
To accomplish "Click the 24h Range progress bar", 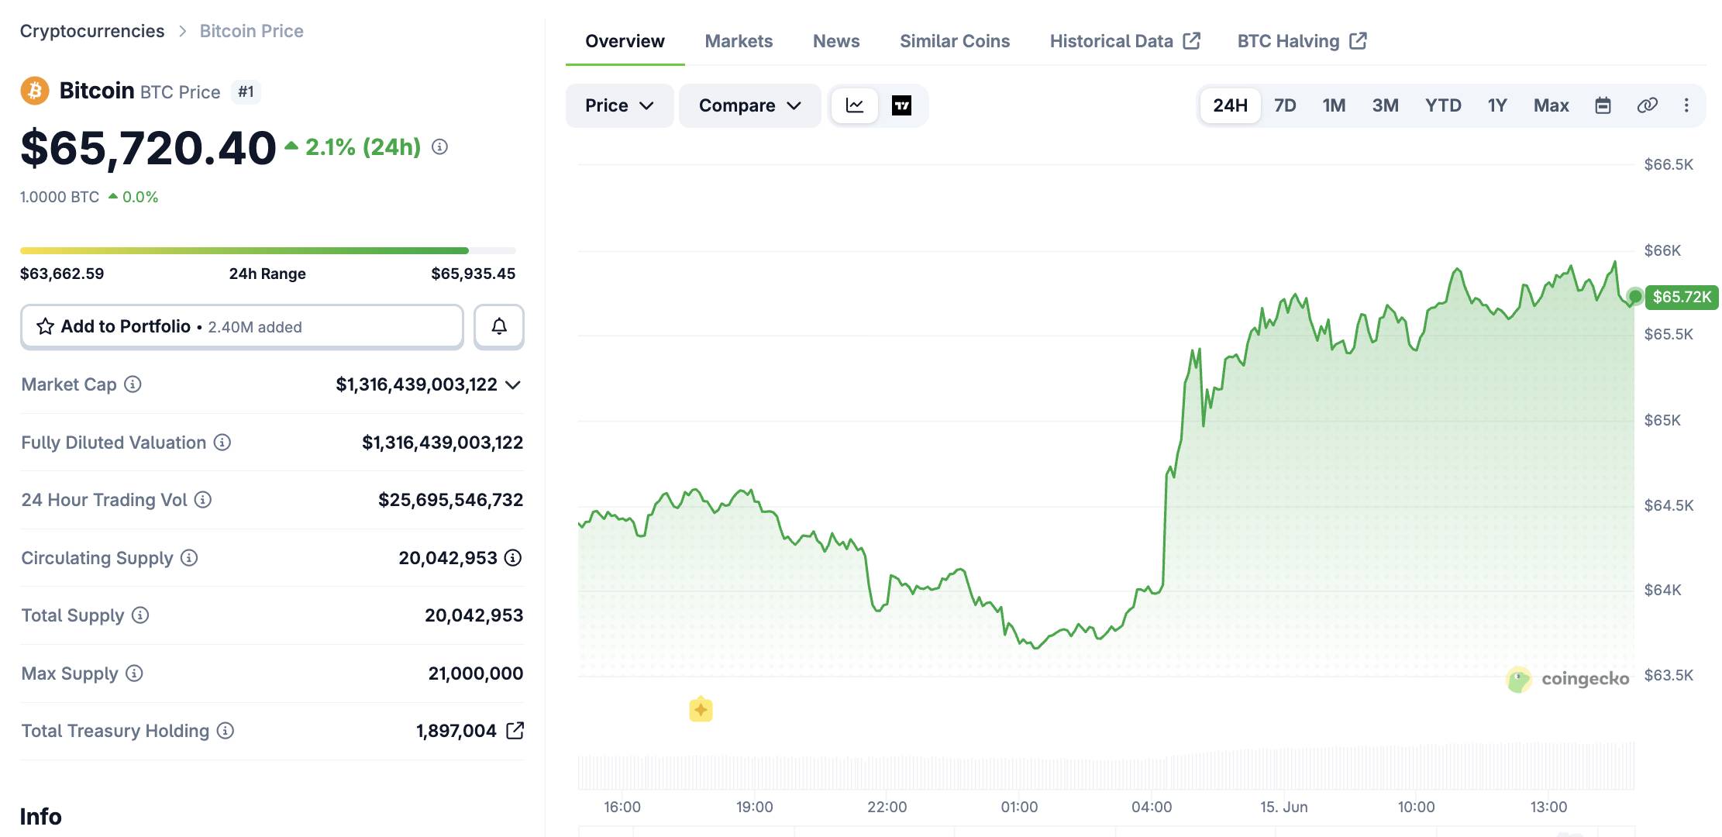I will click(x=267, y=250).
